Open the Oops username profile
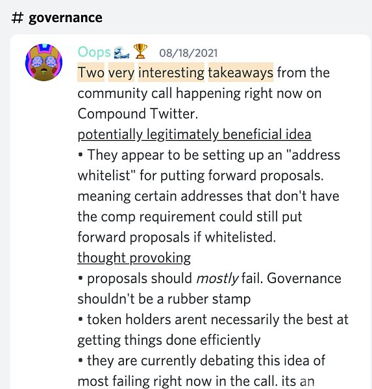This screenshot has width=372, height=389. pyautogui.click(x=94, y=53)
